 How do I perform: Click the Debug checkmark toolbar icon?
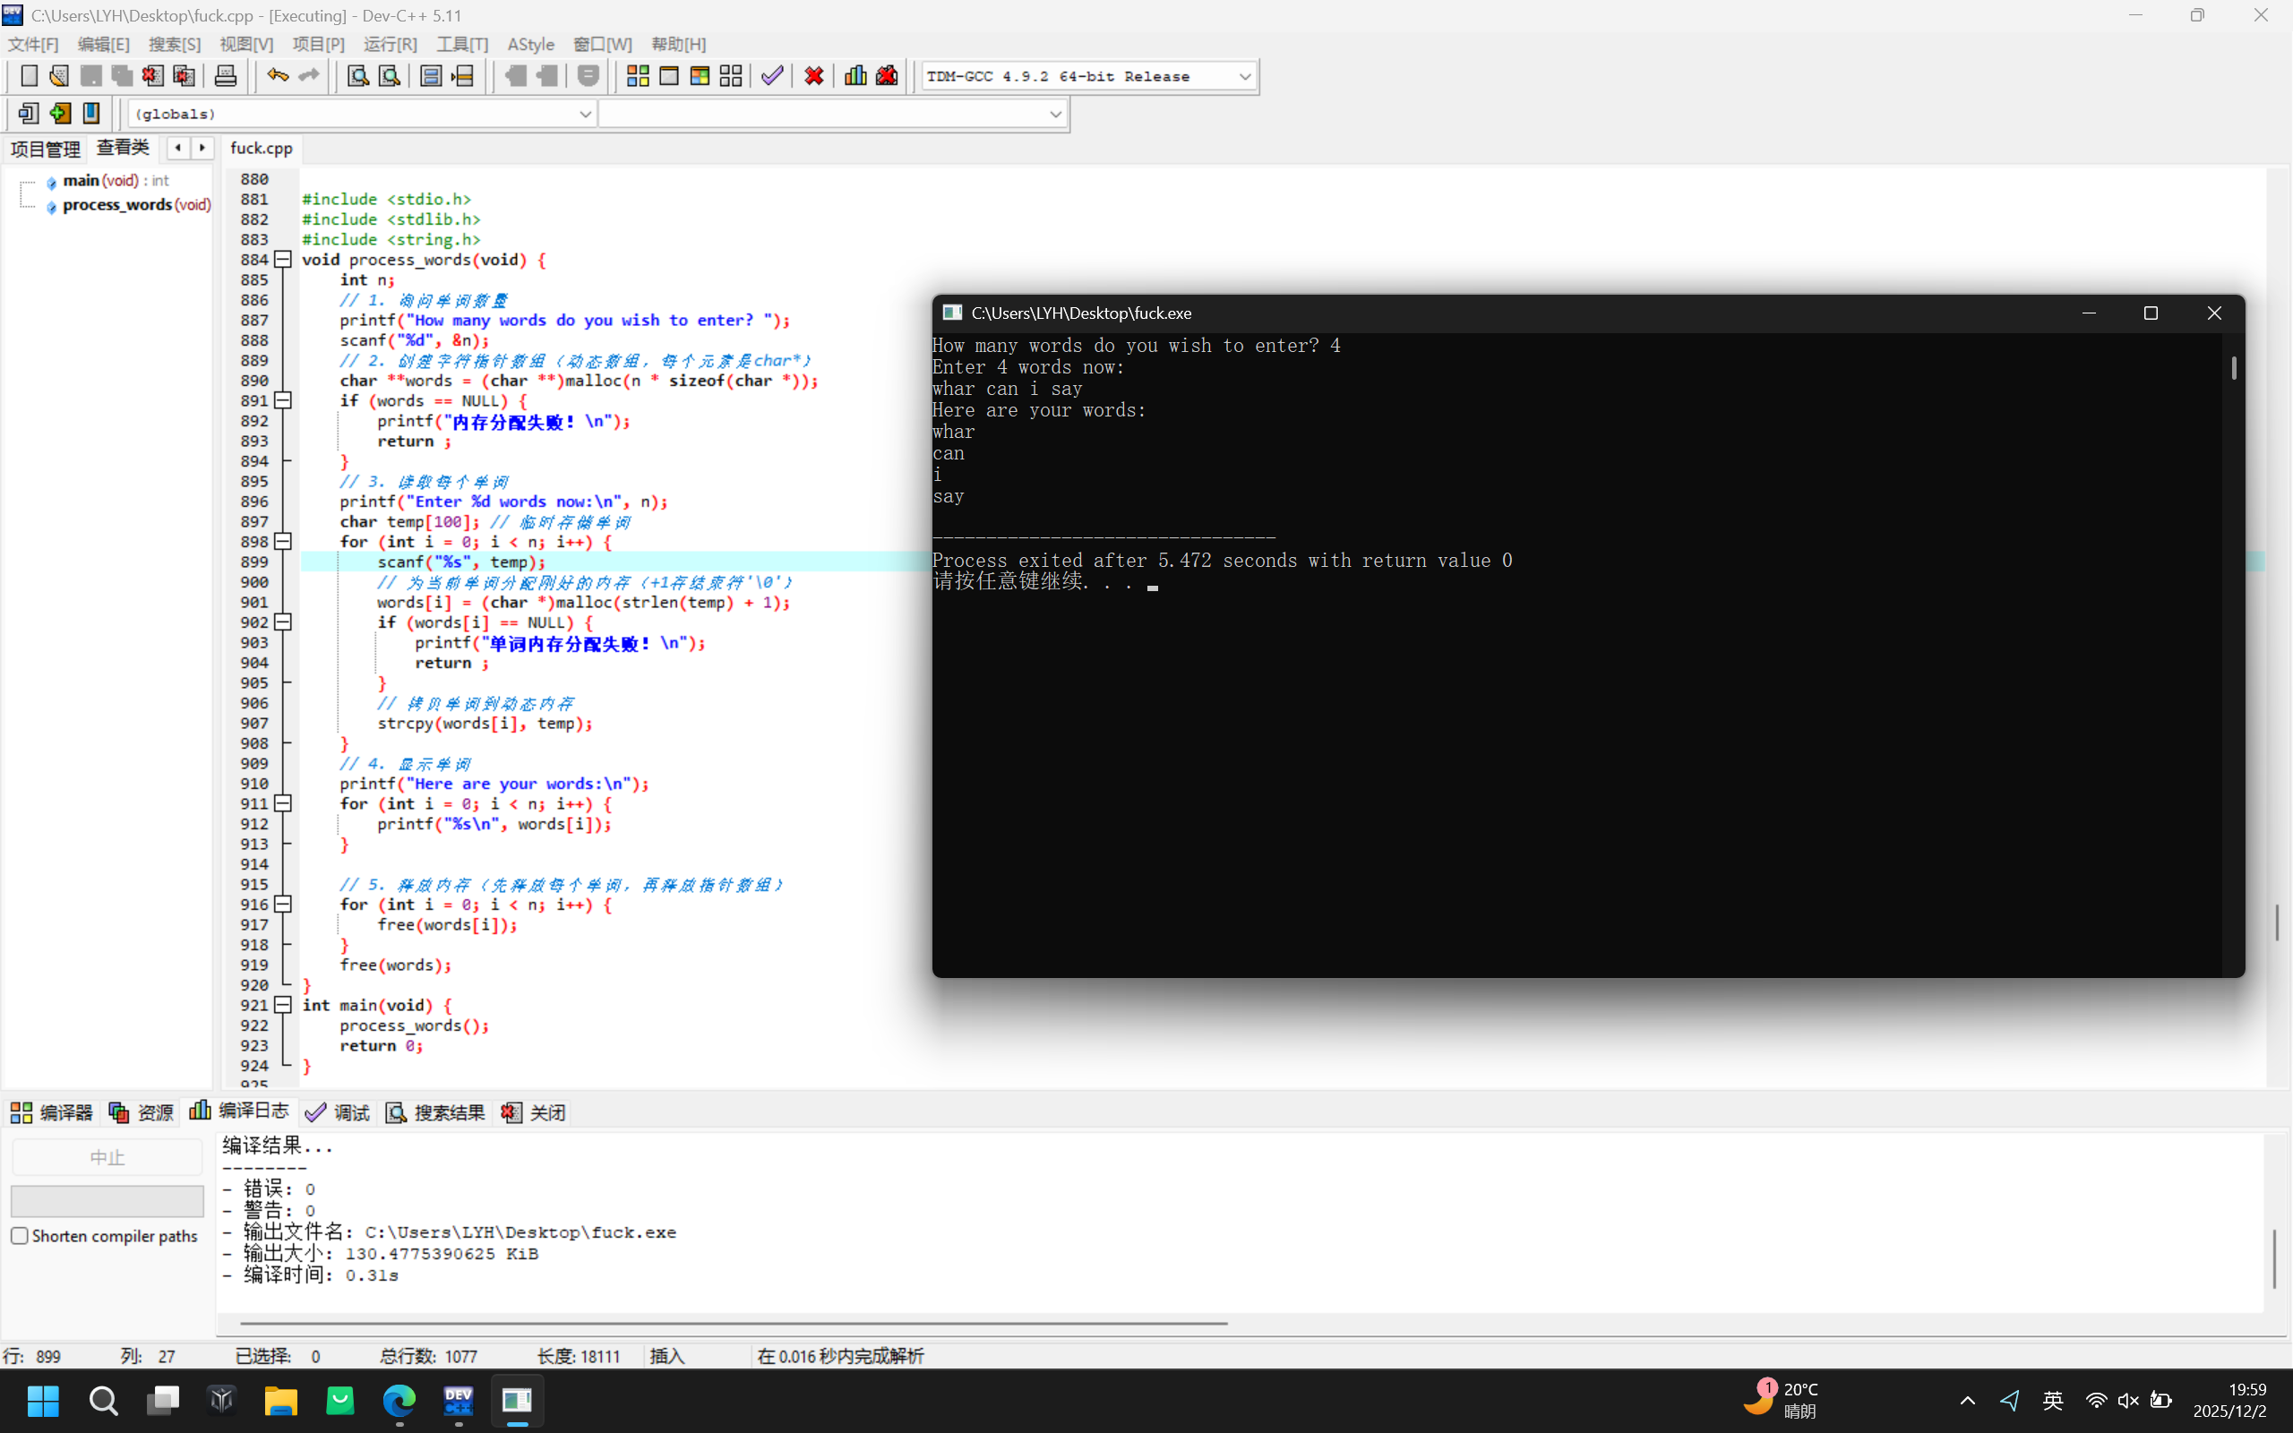772,76
